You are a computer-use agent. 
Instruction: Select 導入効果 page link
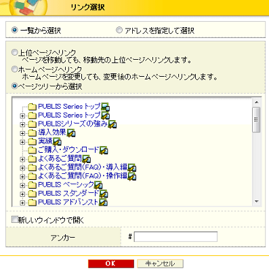(x=52, y=132)
